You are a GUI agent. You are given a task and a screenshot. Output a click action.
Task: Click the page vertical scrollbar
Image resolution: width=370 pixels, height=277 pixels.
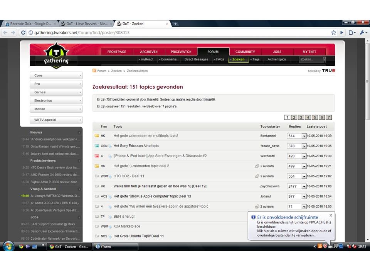pos(367,81)
